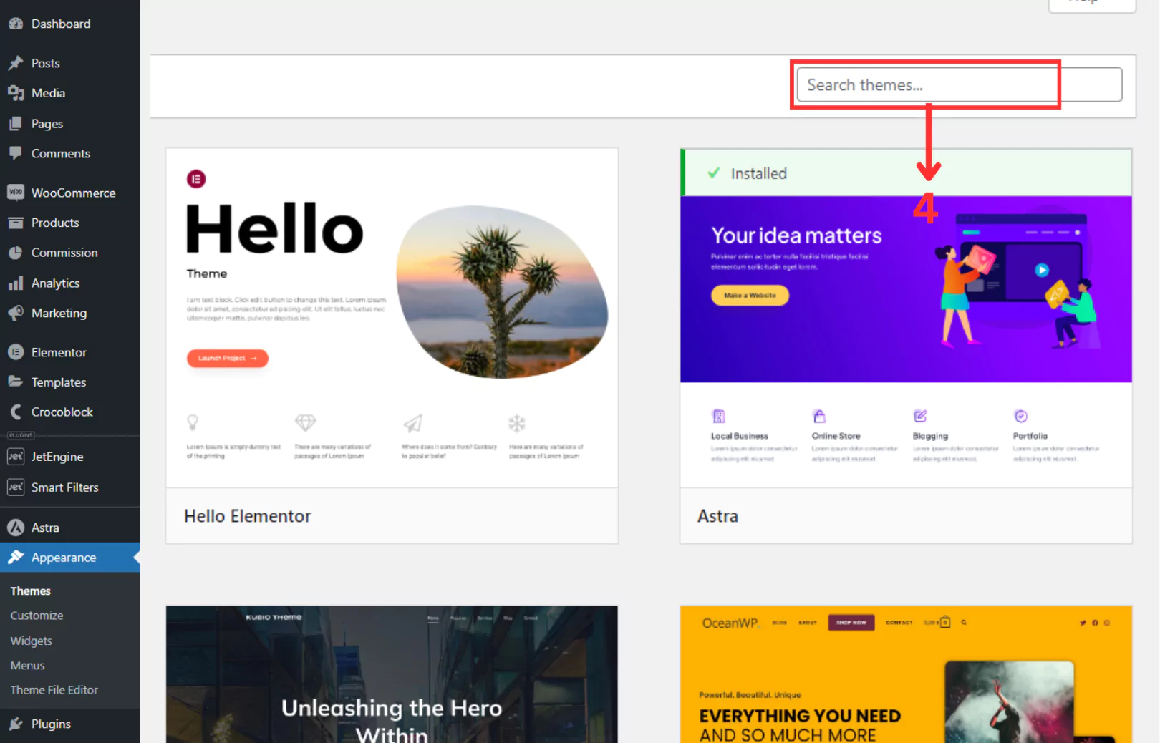The width and height of the screenshot is (1160, 743).
Task: Click the Templates folder icon
Action: (x=16, y=382)
